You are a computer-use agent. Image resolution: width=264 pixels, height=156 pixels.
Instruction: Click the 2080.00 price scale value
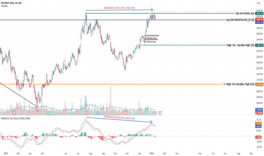259,91
